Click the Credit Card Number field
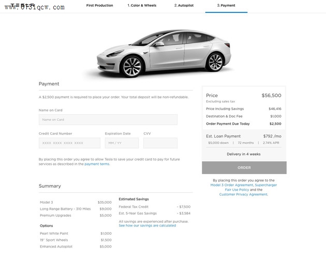 pos(69,143)
